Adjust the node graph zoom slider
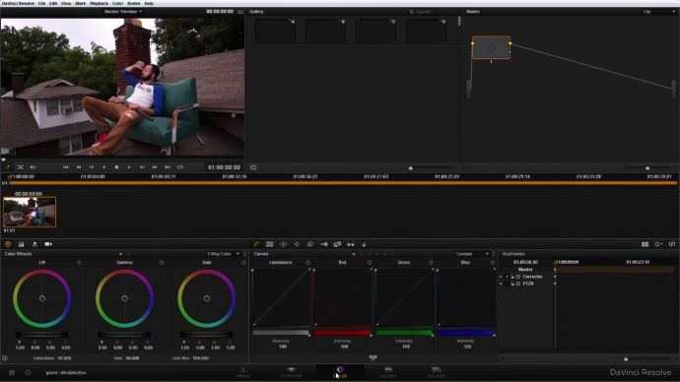The height and width of the screenshot is (382, 680). (x=647, y=167)
